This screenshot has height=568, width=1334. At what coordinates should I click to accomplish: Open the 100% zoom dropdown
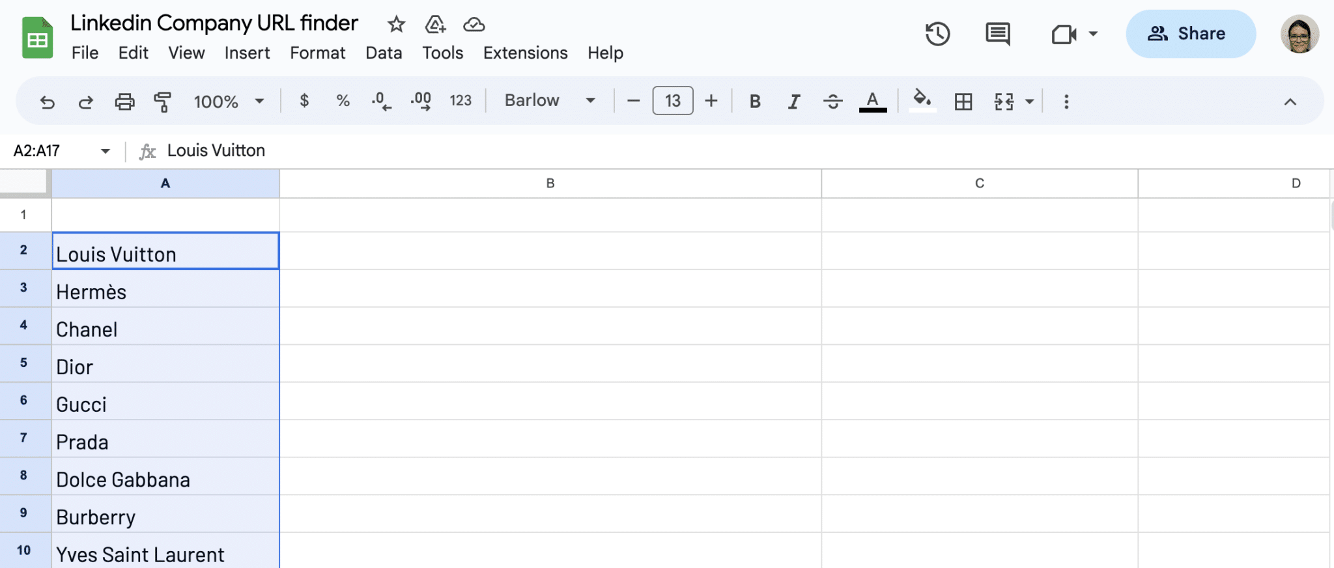pos(229,101)
